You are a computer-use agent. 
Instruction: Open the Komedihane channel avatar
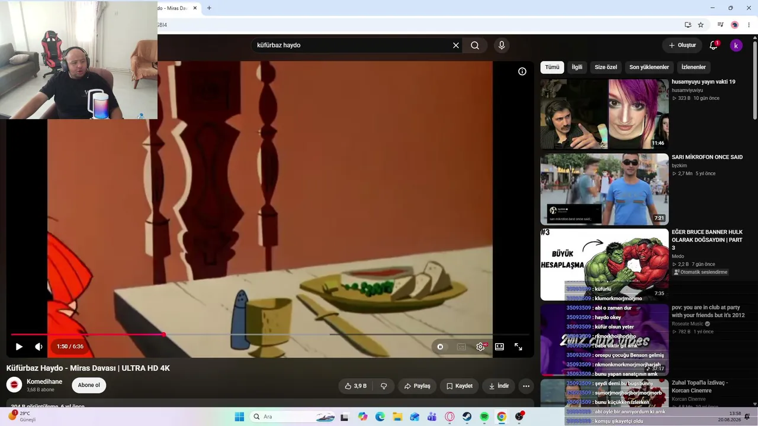click(14, 385)
